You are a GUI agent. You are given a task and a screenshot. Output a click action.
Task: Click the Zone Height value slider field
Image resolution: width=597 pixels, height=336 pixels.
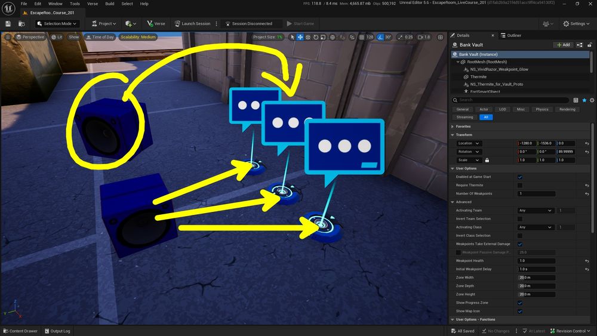537,295
